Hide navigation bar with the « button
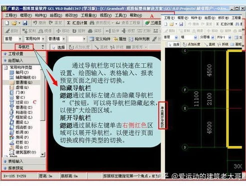The width and height of the screenshot is (246, 186). pyautogui.click(x=43, y=46)
